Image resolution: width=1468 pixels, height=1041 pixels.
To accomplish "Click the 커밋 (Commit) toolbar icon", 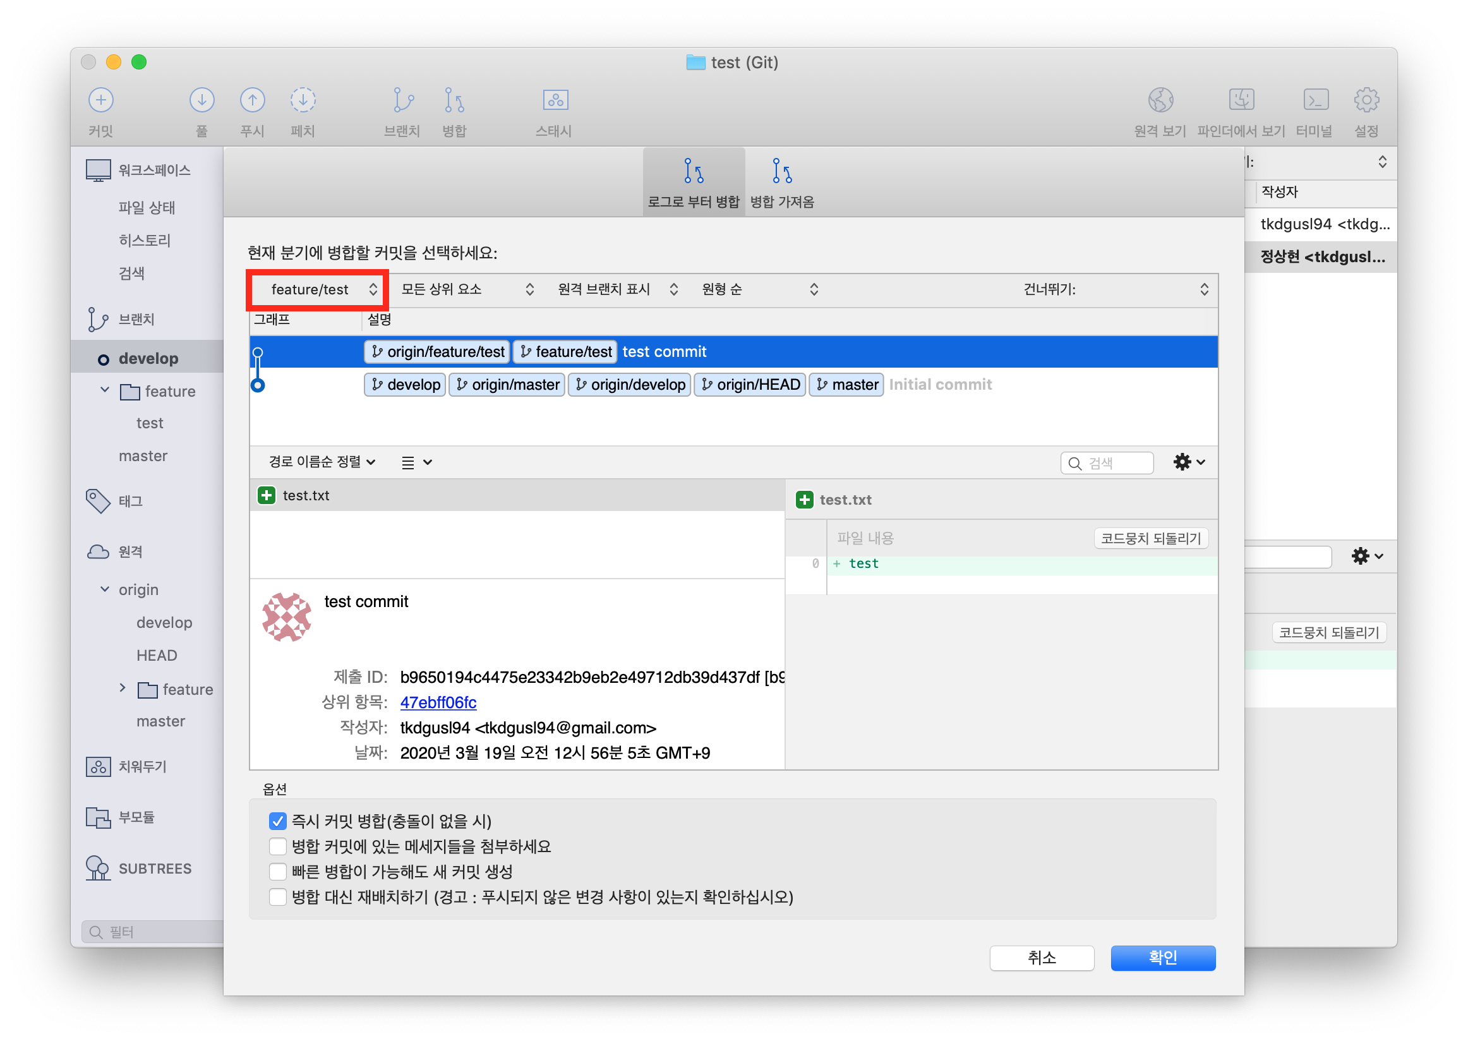I will tap(100, 100).
